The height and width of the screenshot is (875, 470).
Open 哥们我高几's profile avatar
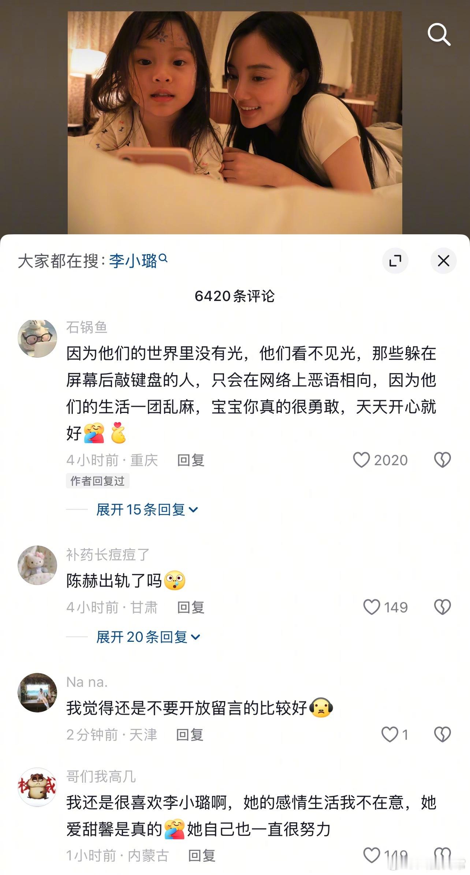(x=37, y=787)
